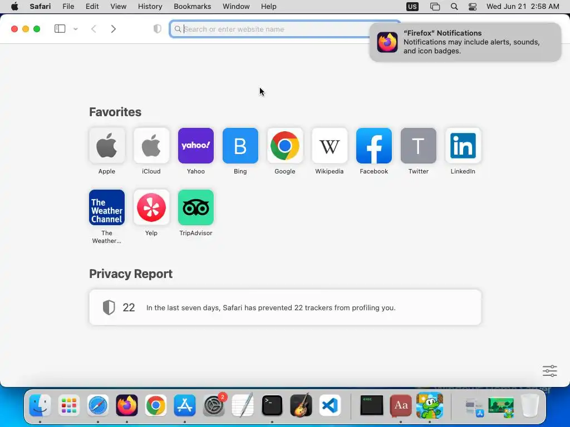Open the Yelp favorite
Viewport: 570px width, 427px height.
pos(151,207)
